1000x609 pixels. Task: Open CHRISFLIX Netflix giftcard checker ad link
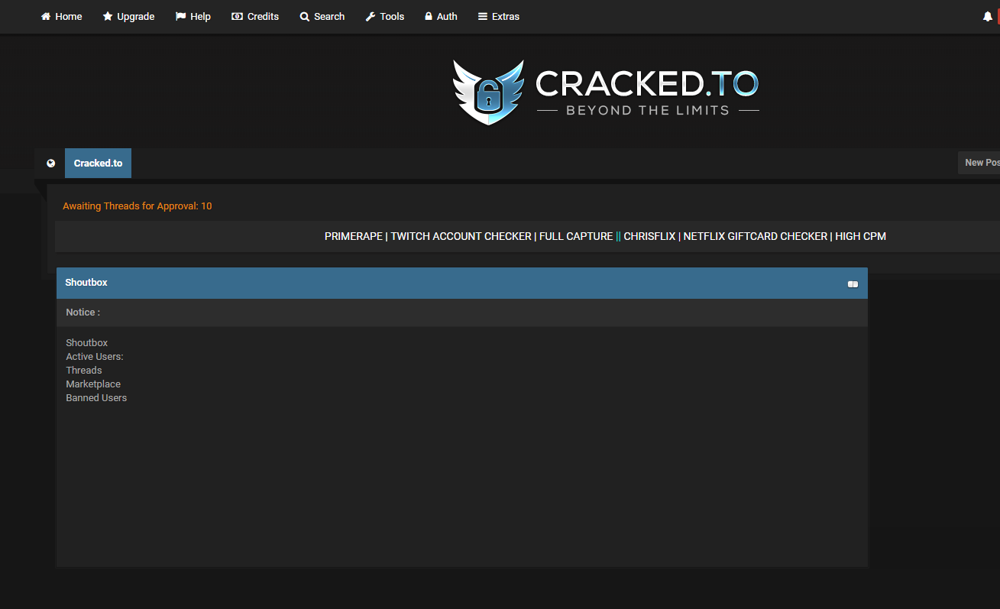(x=755, y=236)
